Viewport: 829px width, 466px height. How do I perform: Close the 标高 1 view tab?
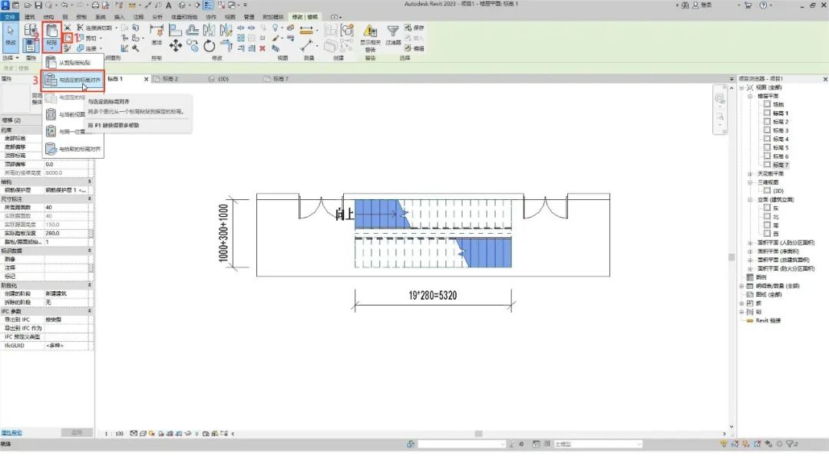click(147, 79)
